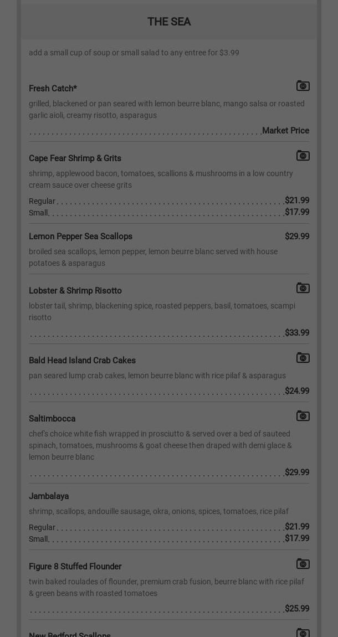Tap the Saltimbocca item name
This screenshot has width=338, height=637.
[x=52, y=419]
